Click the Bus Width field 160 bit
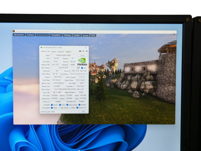Viewport: 201px width, 151px height. (x=82, y=83)
